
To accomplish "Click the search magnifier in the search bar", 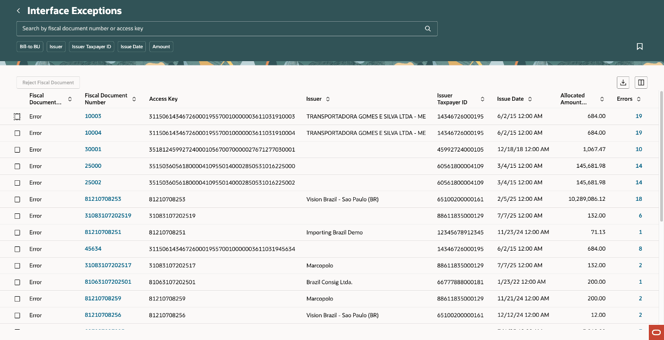I will click(427, 28).
